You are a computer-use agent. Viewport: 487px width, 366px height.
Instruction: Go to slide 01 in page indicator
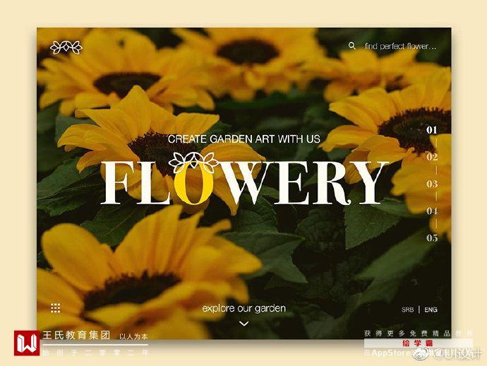pyautogui.click(x=432, y=130)
